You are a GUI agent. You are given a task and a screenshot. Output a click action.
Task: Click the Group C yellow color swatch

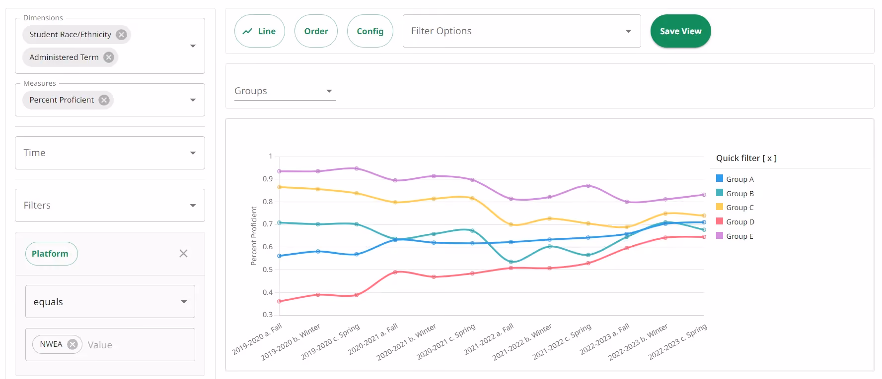(x=720, y=207)
